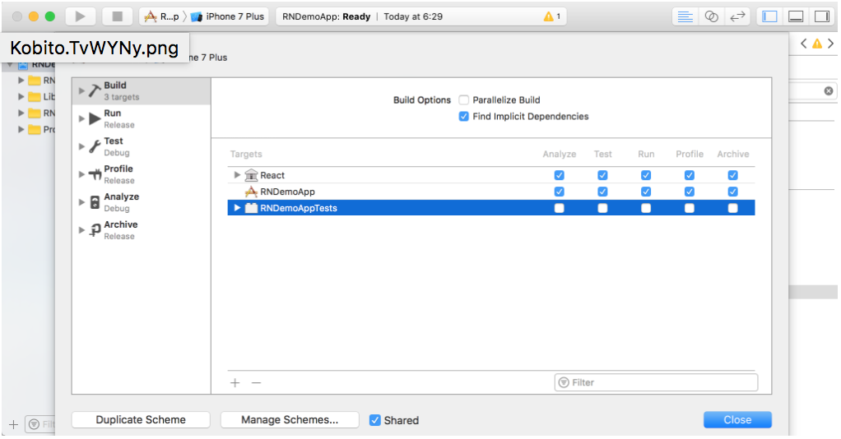Click the targets Filter field
Image resolution: width=841 pixels, height=439 pixels.
(656, 382)
